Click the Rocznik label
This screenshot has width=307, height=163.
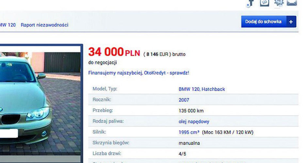[x=102, y=100]
